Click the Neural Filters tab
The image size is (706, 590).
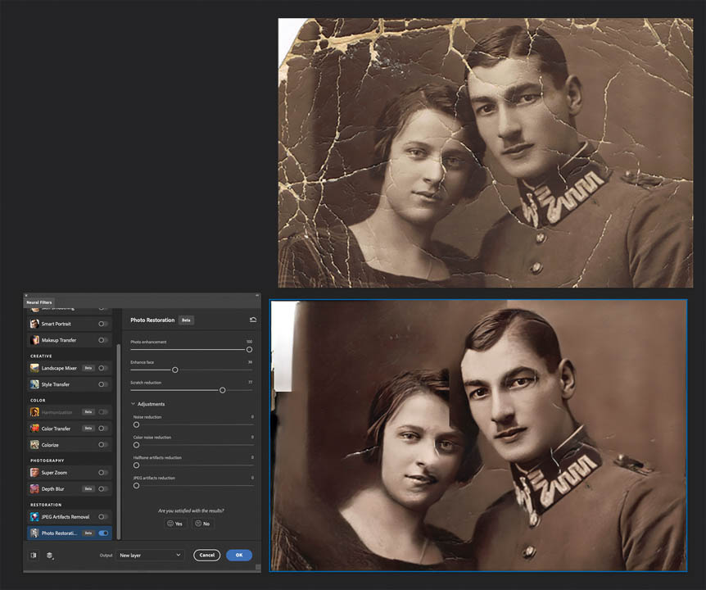point(38,302)
